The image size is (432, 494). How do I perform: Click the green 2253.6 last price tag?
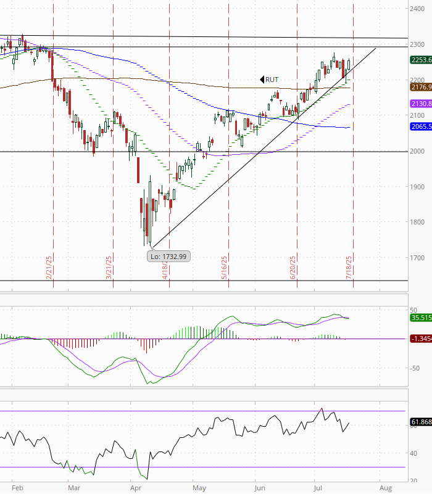[421, 60]
